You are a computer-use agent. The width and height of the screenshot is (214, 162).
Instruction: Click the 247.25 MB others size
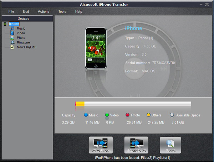click(156, 122)
